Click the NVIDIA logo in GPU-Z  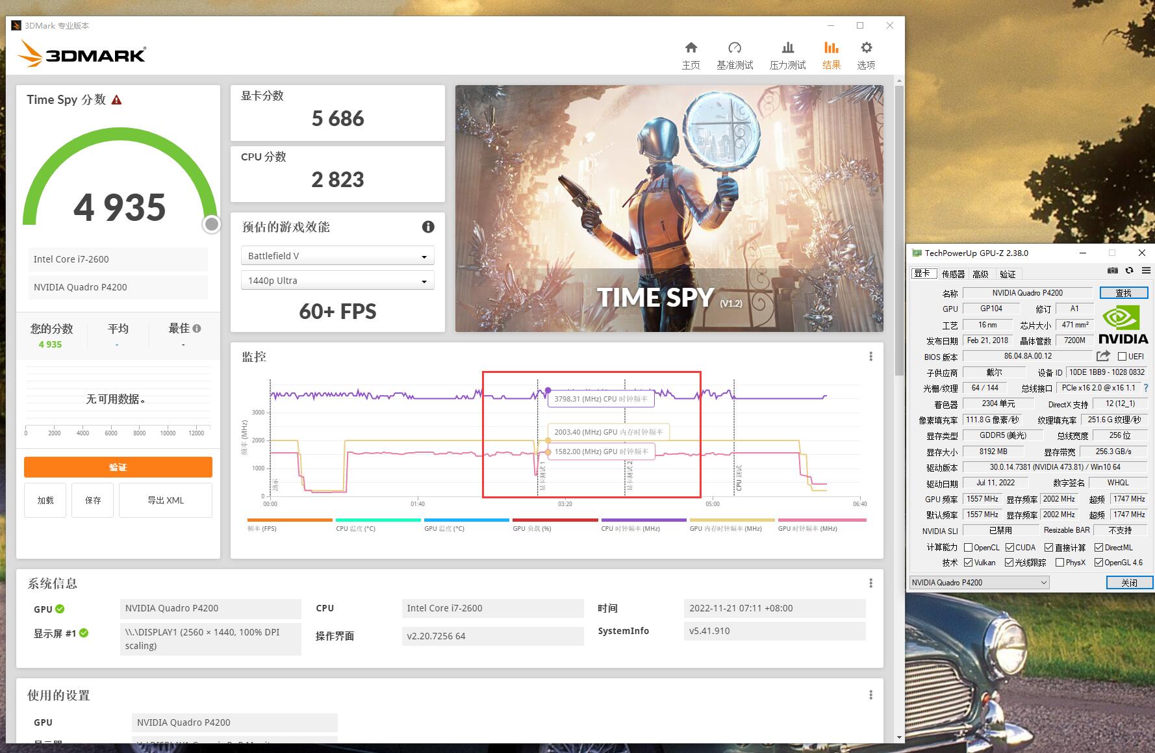point(1123,324)
